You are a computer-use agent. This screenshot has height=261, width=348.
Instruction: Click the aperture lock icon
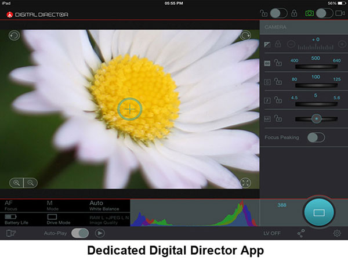[x=278, y=100]
